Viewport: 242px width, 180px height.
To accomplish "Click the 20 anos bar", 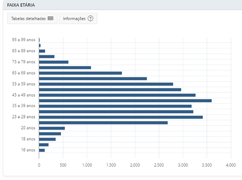I will (x=52, y=128).
